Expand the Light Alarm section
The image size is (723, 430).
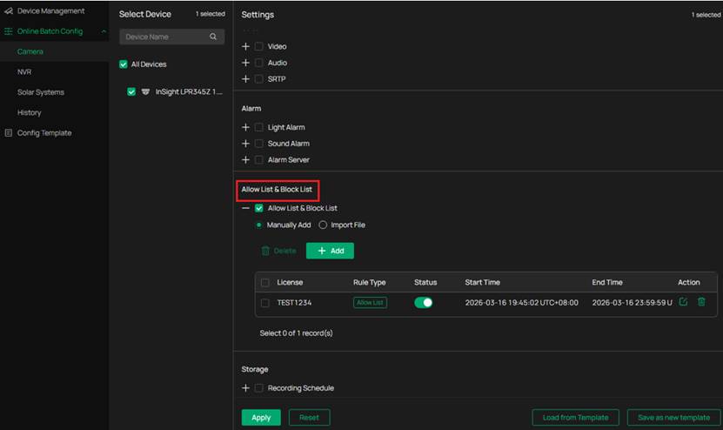coord(245,127)
